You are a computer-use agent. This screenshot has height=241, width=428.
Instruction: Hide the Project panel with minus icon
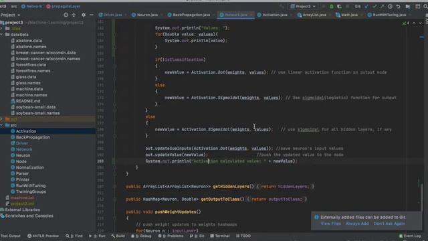(x=92, y=15)
